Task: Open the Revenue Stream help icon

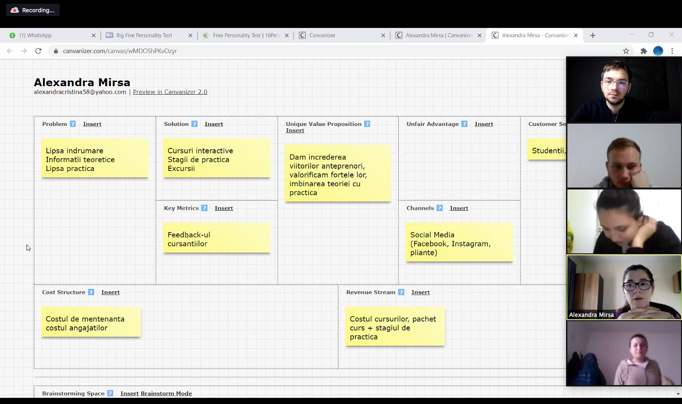Action: click(401, 292)
